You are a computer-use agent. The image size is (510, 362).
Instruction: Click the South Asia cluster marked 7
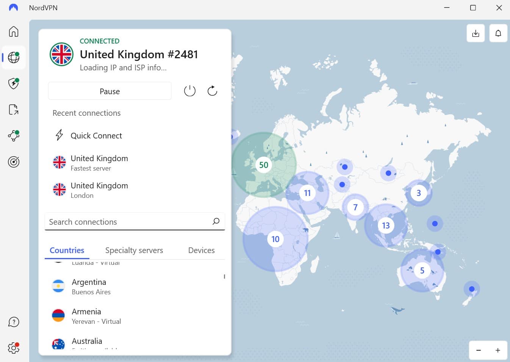(355, 207)
